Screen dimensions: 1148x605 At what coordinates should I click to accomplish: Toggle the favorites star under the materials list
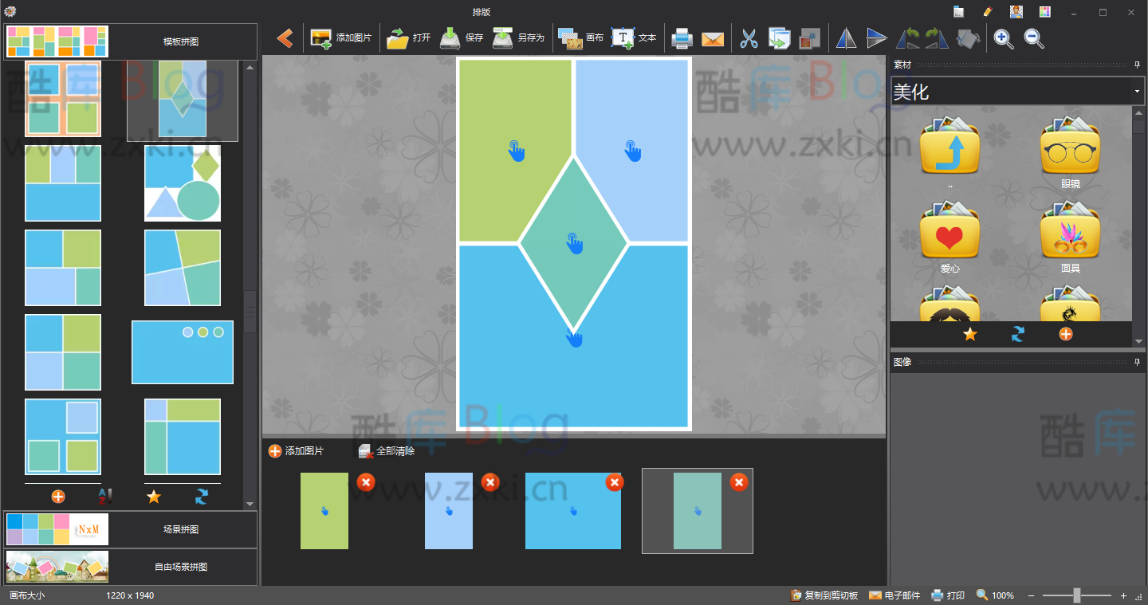[x=969, y=334]
